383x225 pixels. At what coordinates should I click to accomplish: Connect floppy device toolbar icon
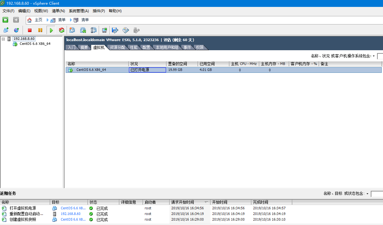pos(115,30)
